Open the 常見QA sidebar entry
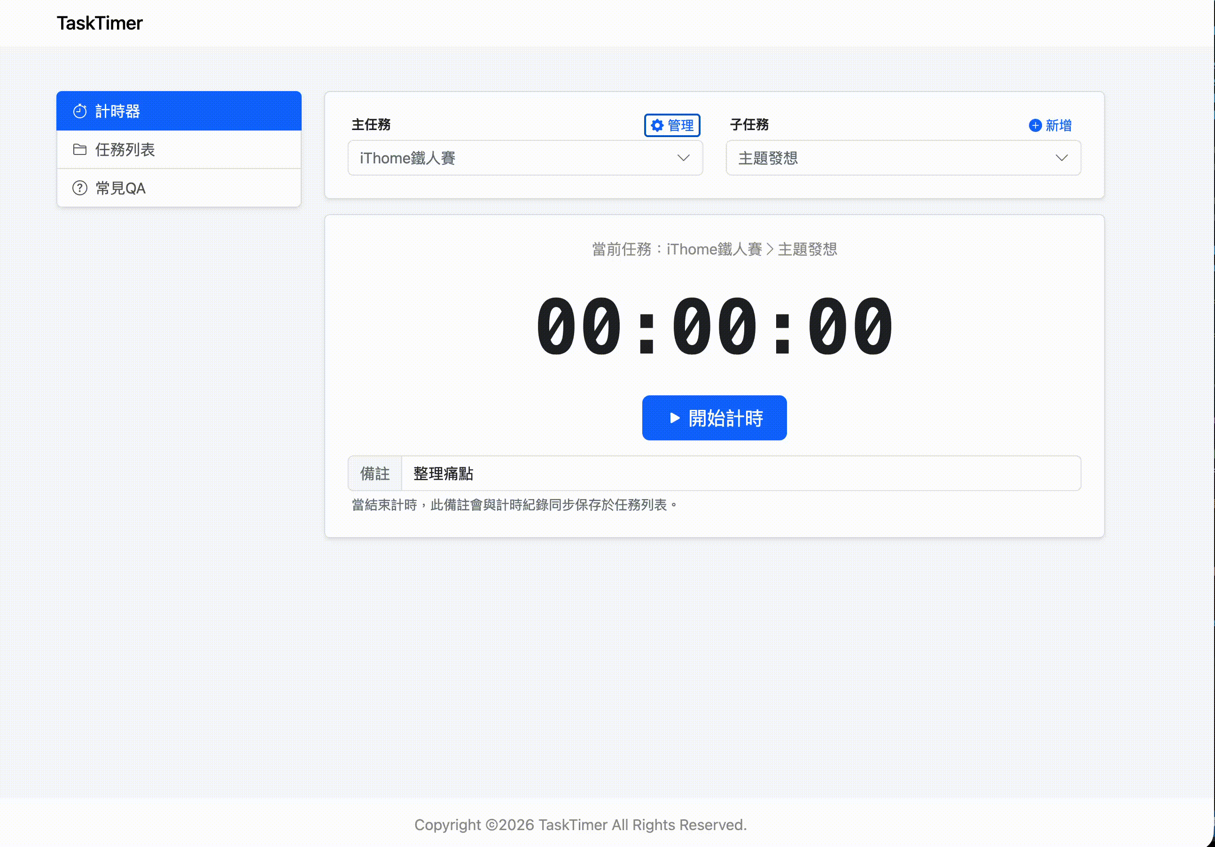 [179, 188]
